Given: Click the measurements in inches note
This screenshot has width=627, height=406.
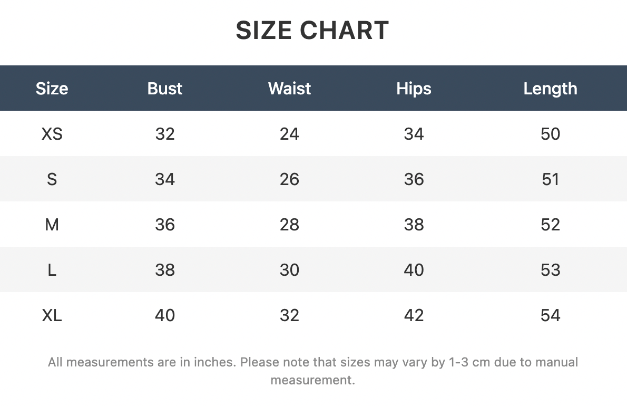Looking at the screenshot, I should tap(313, 371).
